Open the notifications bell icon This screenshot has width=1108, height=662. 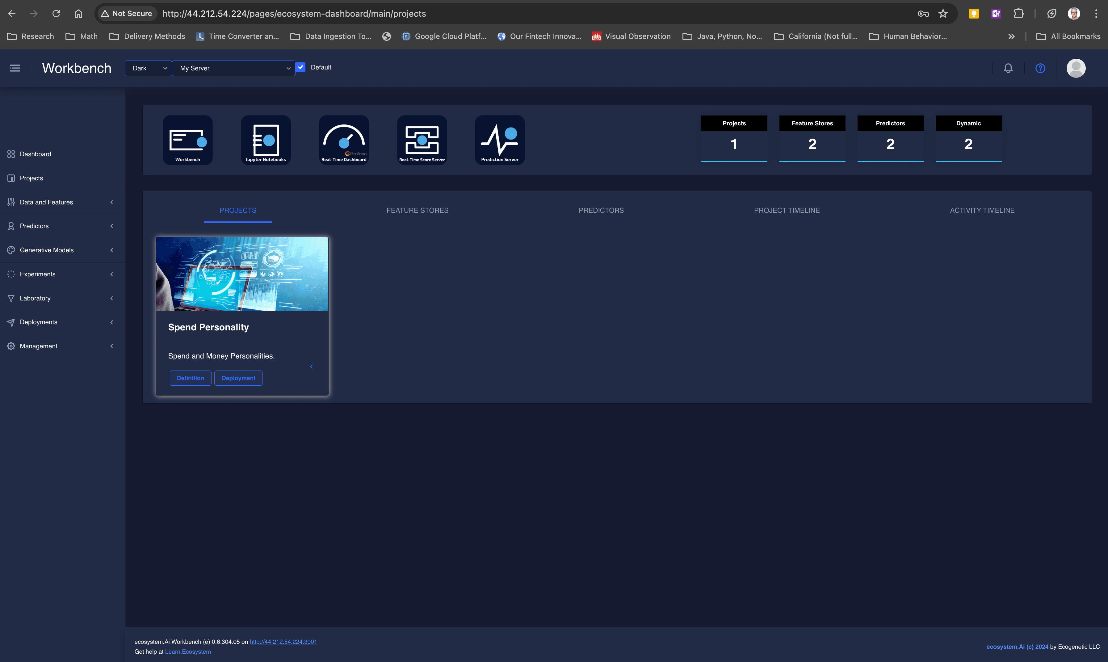(1008, 68)
